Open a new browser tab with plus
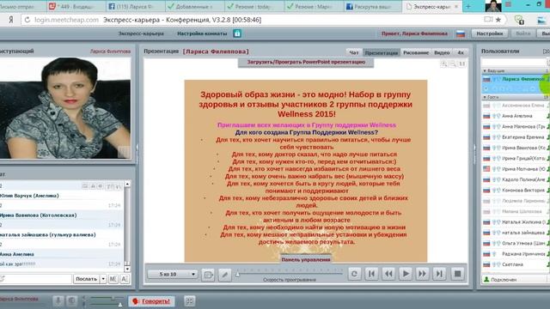The height and width of the screenshot is (309, 550). [x=467, y=6]
